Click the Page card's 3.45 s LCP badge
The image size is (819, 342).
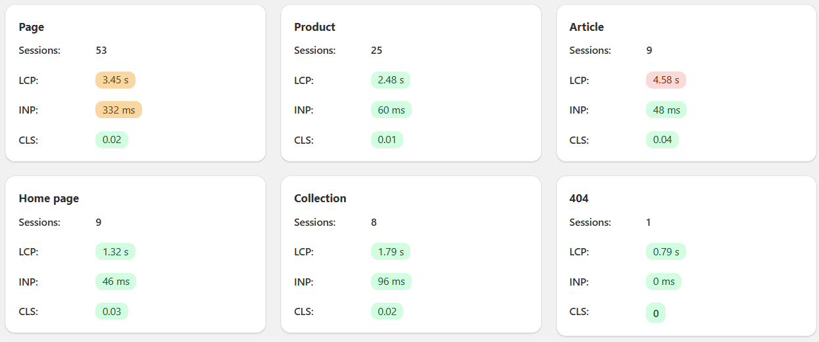pyautogui.click(x=115, y=80)
